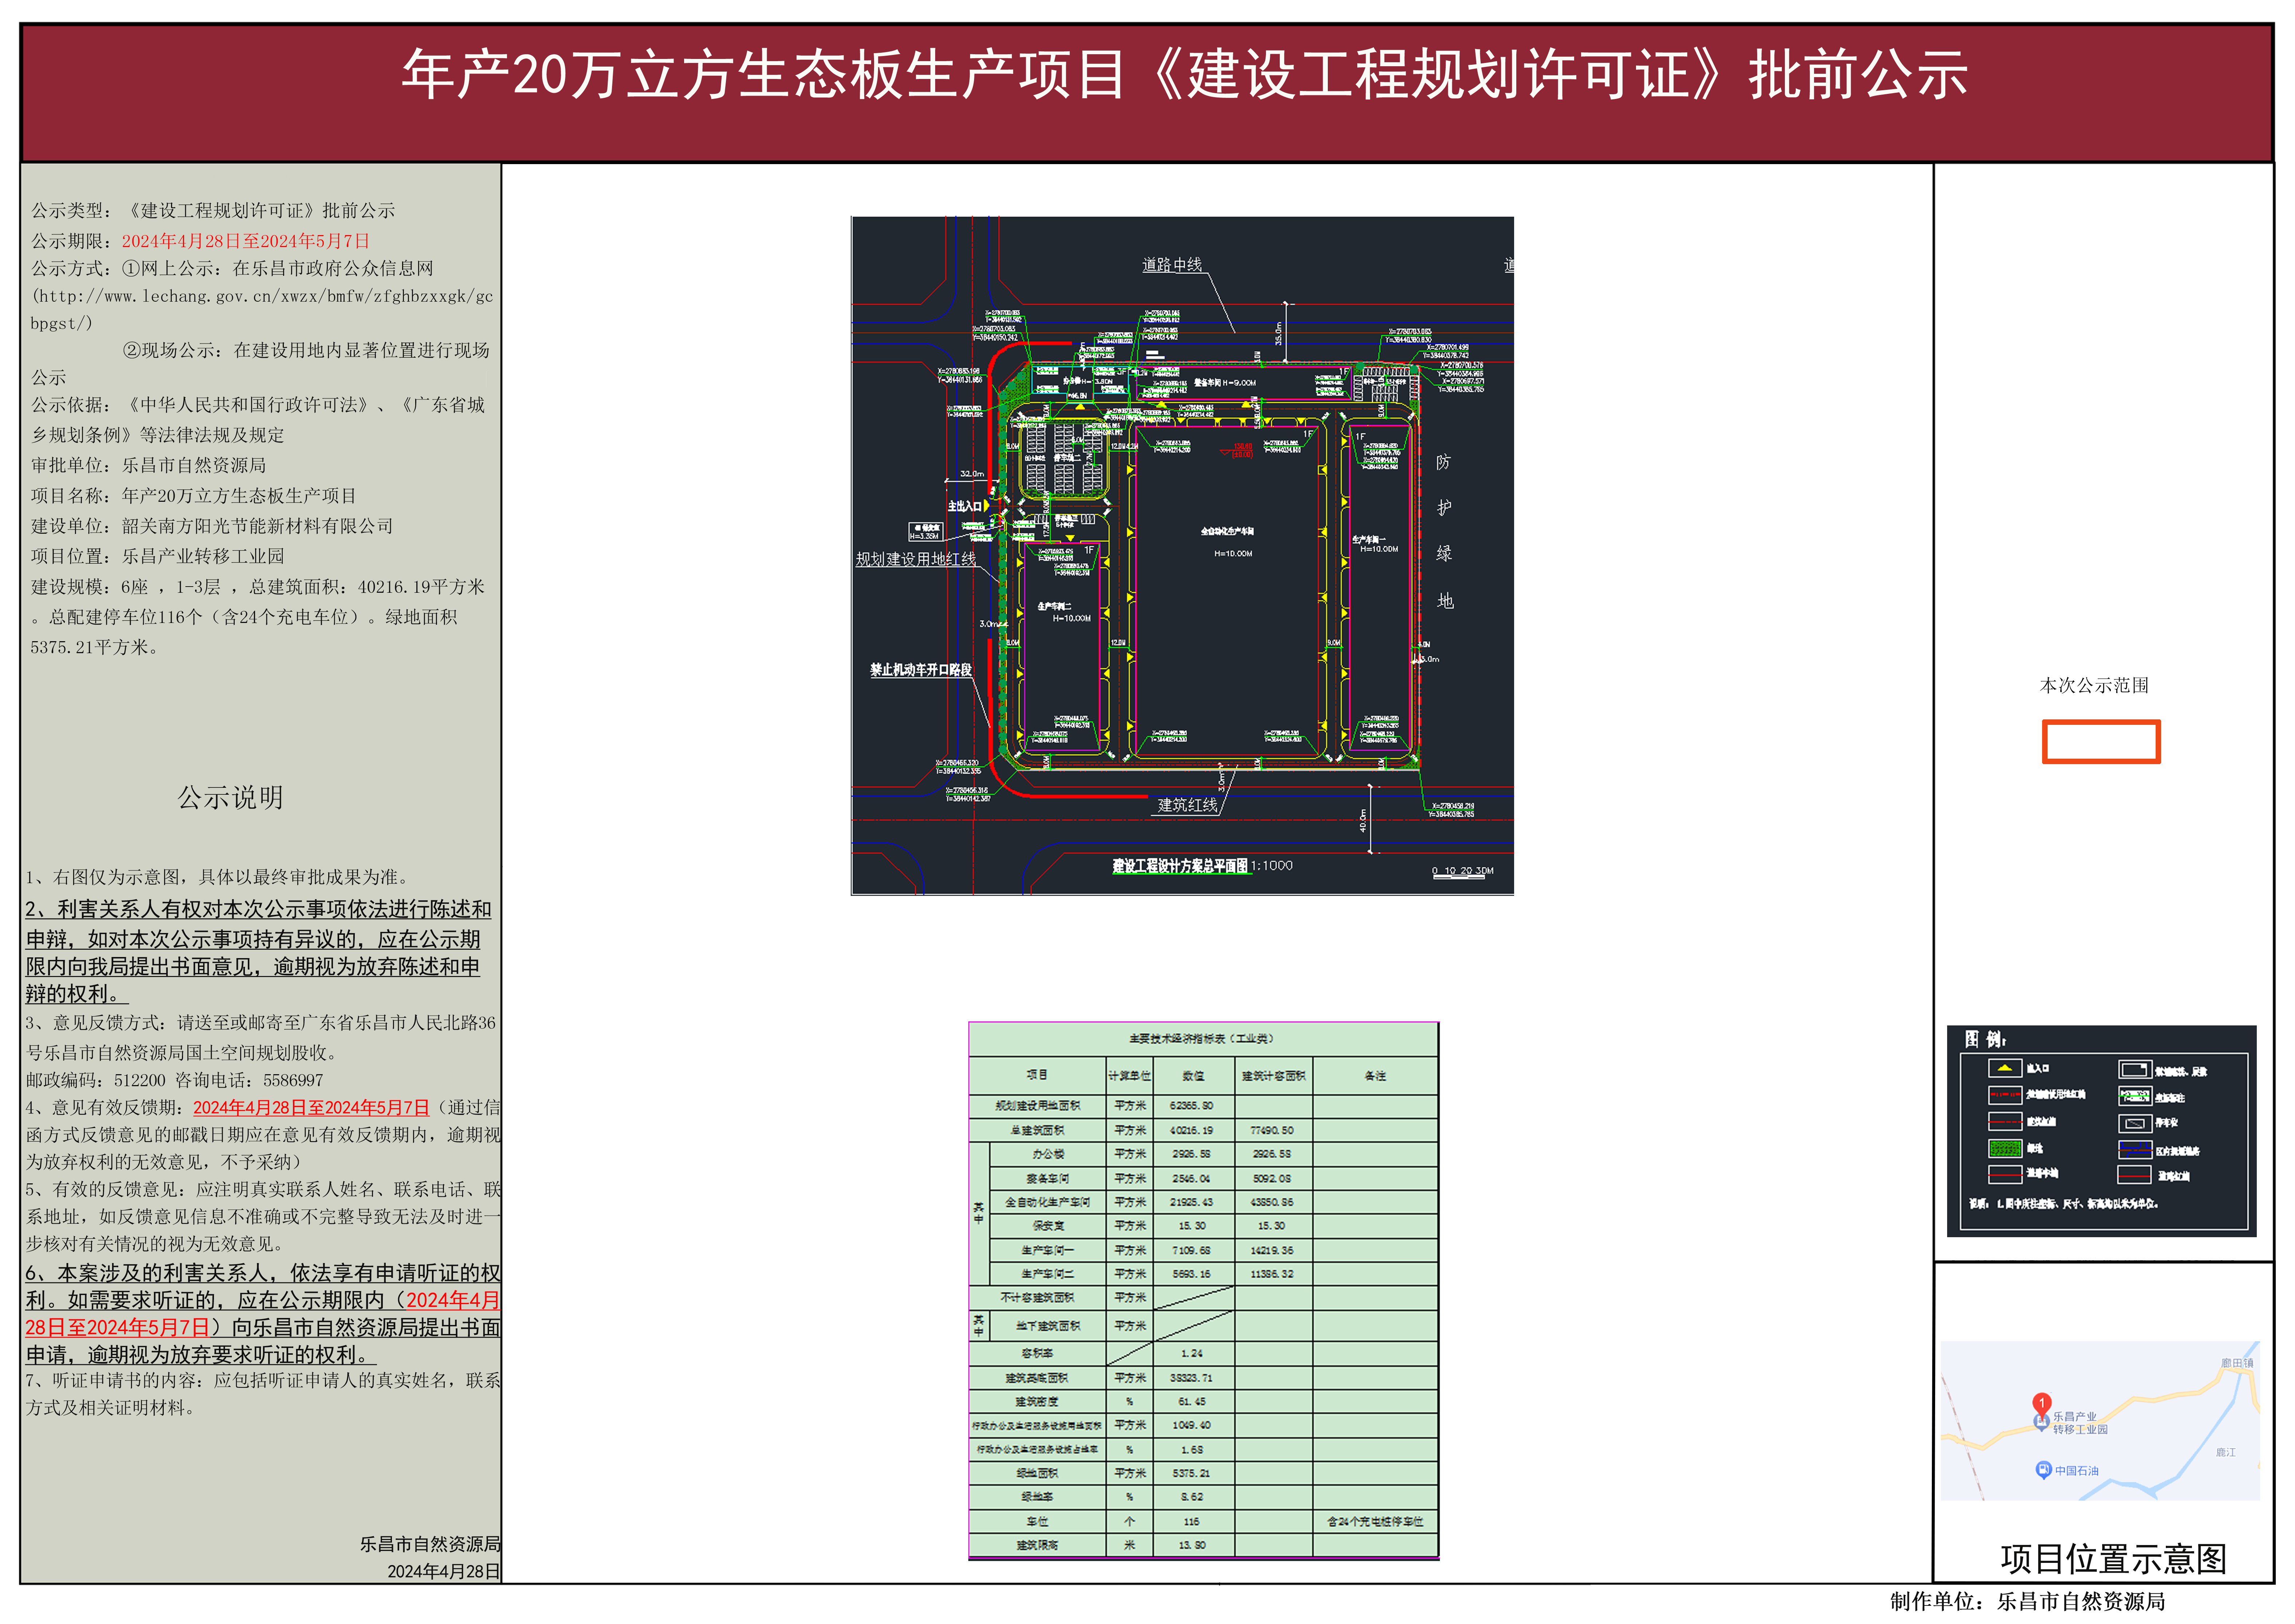Screen dimensions: 2295x1624
Task: Click the 规划建设用地红线 label on the plan
Action: click(915, 559)
